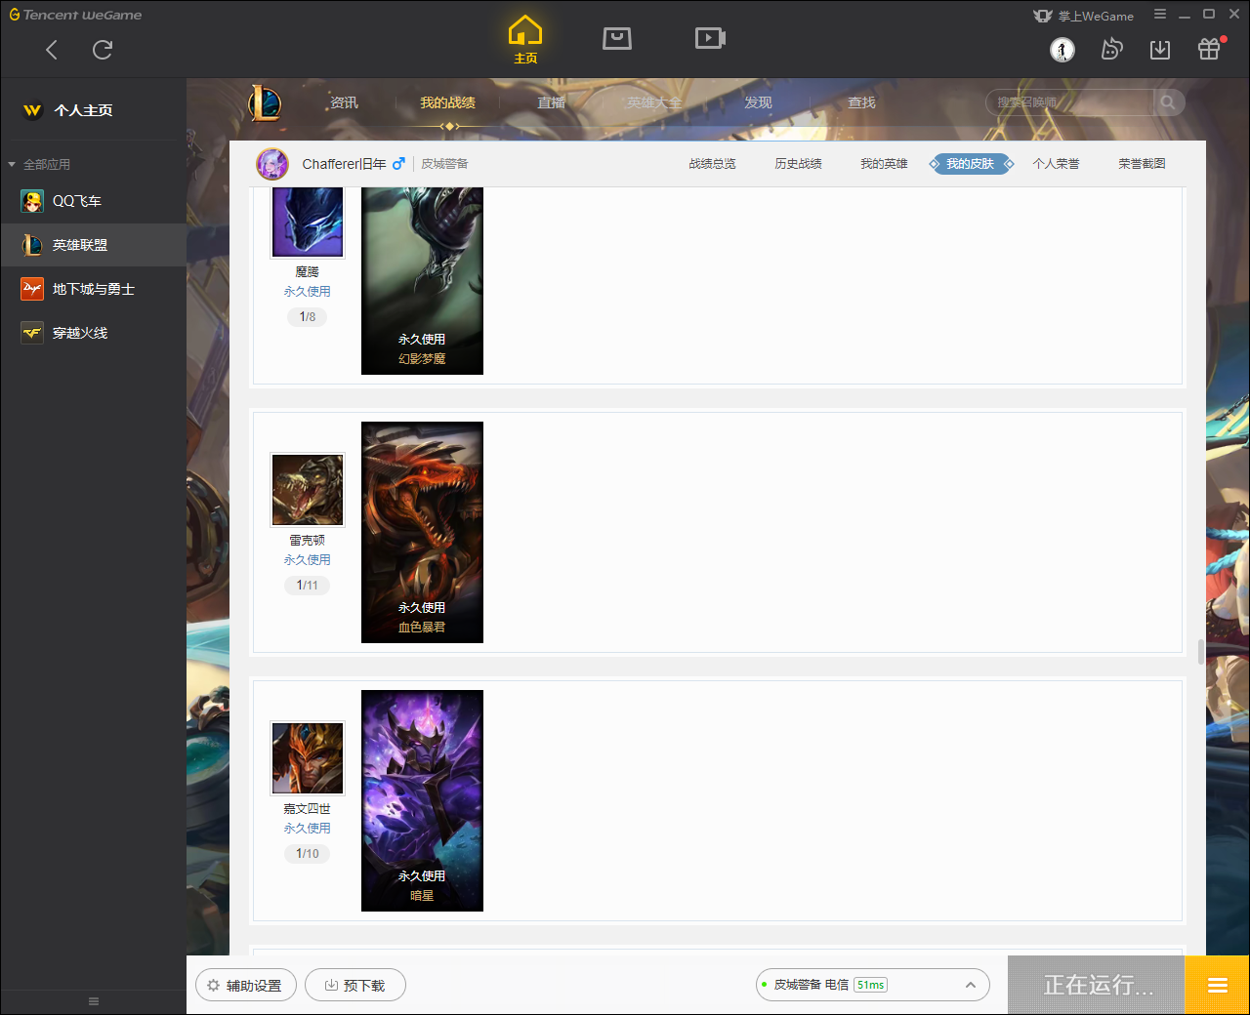The image size is (1250, 1015).
Task: Click the search magnifier button
Action: [x=1168, y=102]
